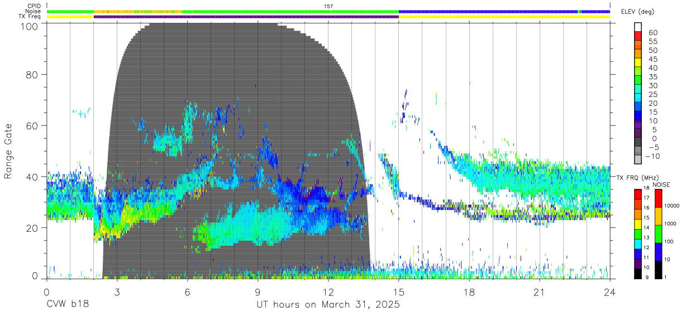Click the Range Gate y-axis title
Image resolution: width=686 pixels, height=316 pixels.
point(8,152)
